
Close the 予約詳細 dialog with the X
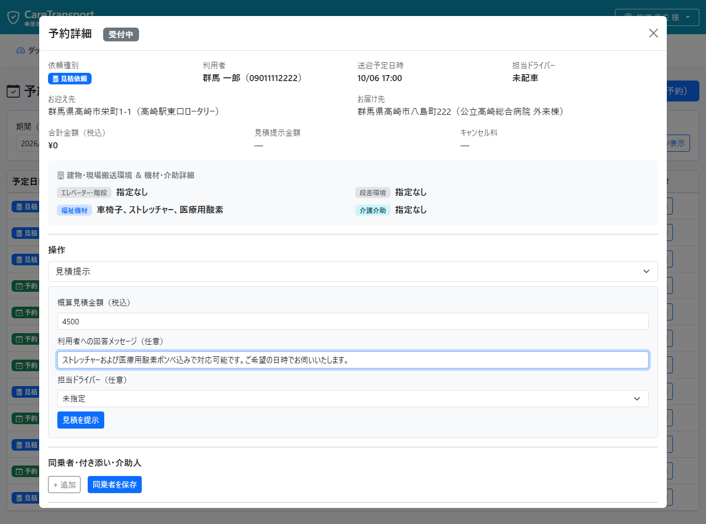coord(654,33)
